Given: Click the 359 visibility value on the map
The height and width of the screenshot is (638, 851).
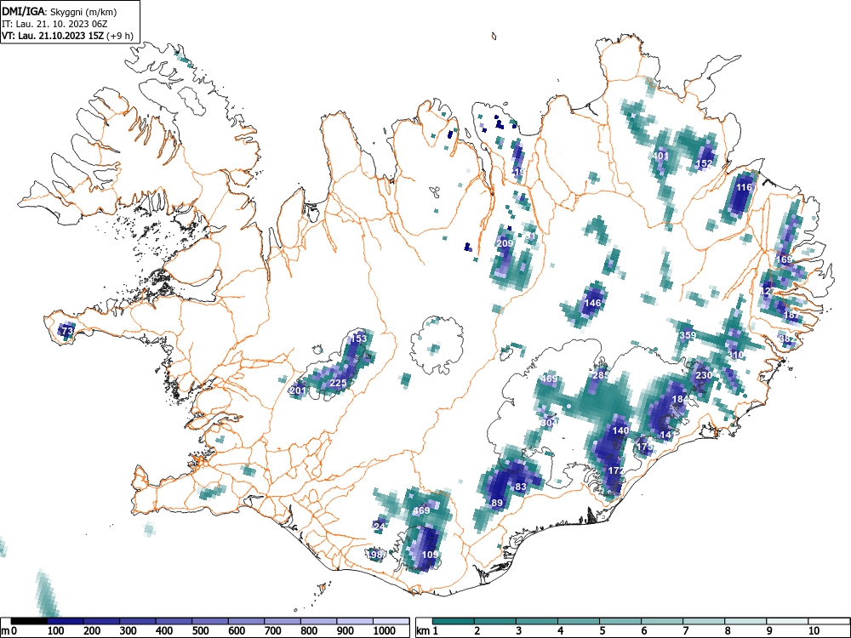Looking at the screenshot, I should [x=688, y=334].
